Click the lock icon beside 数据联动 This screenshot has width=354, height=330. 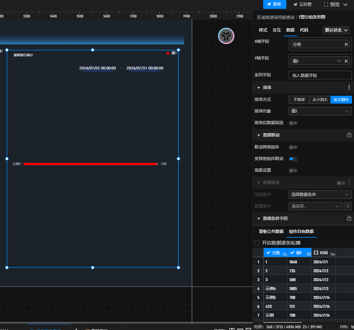click(349, 135)
